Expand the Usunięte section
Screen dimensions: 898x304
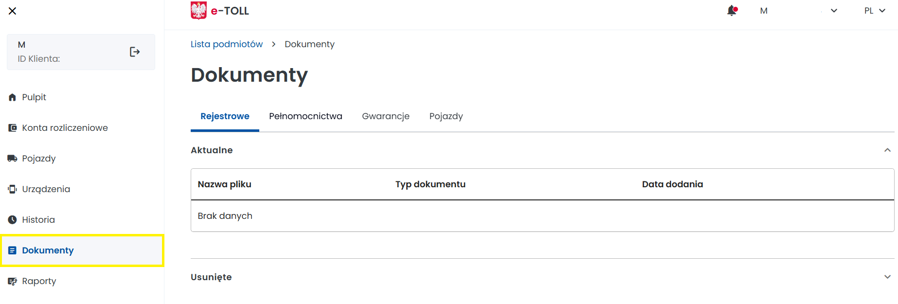pos(887,277)
